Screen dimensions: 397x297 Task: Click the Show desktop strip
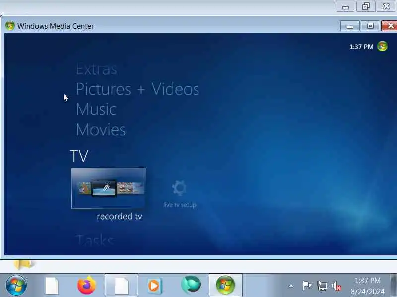(x=394, y=286)
